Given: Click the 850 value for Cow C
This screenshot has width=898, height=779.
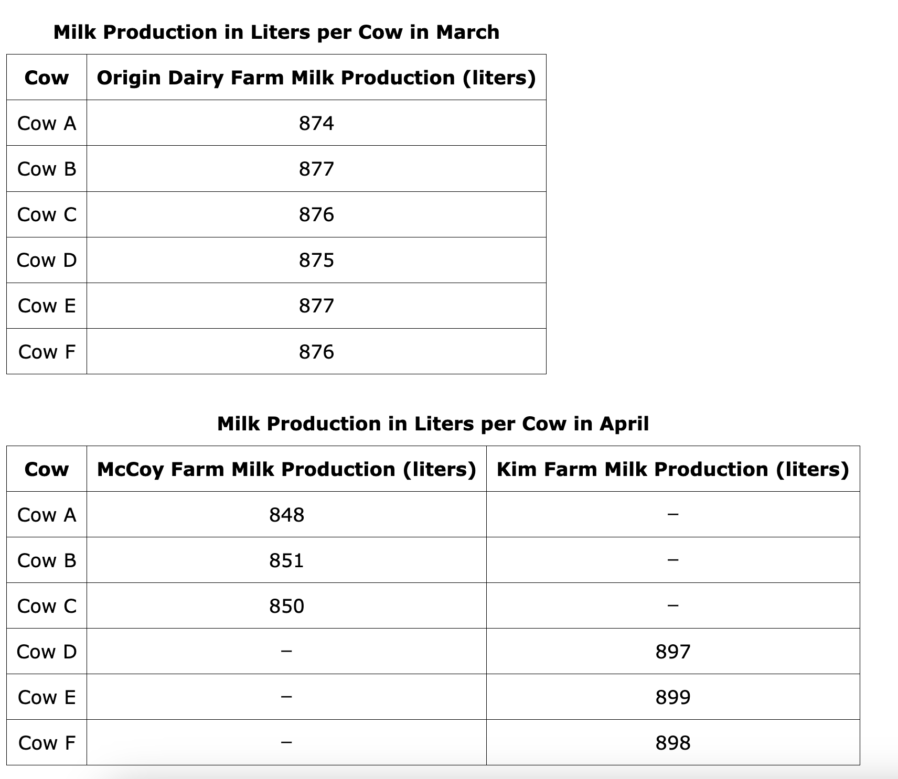Looking at the screenshot, I should coord(286,606).
